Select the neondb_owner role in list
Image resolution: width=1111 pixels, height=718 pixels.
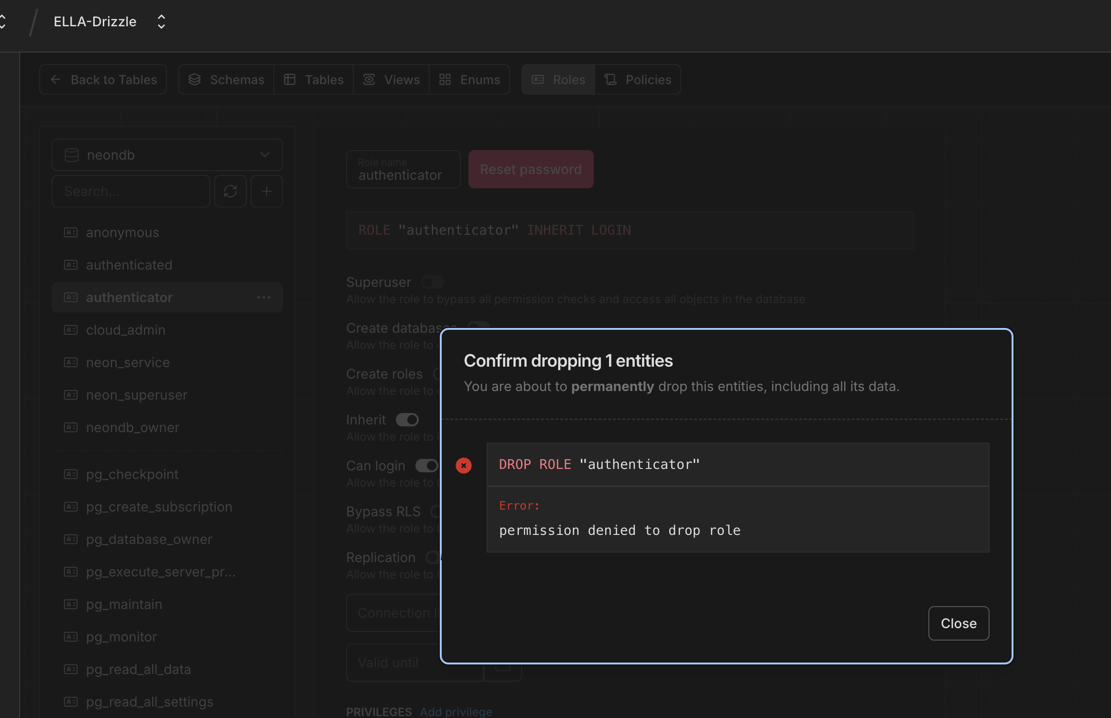tap(132, 427)
